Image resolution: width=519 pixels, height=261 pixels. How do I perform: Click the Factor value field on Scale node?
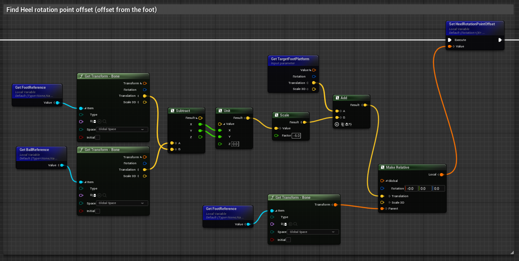point(296,136)
